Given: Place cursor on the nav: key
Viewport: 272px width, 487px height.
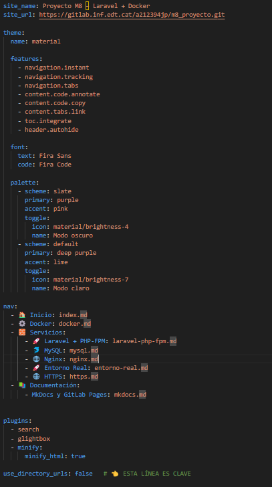Looking at the screenshot, I should click(9, 306).
